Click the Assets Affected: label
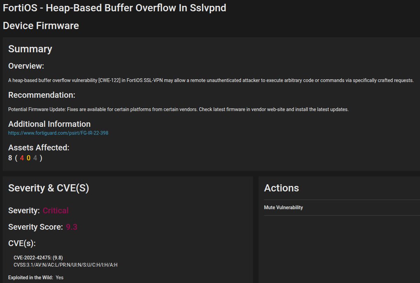420x283 pixels. click(39, 148)
